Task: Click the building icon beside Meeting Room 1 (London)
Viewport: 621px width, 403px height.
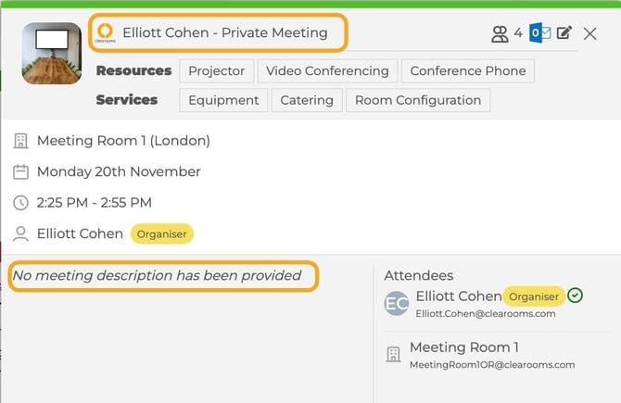Action: tap(21, 142)
